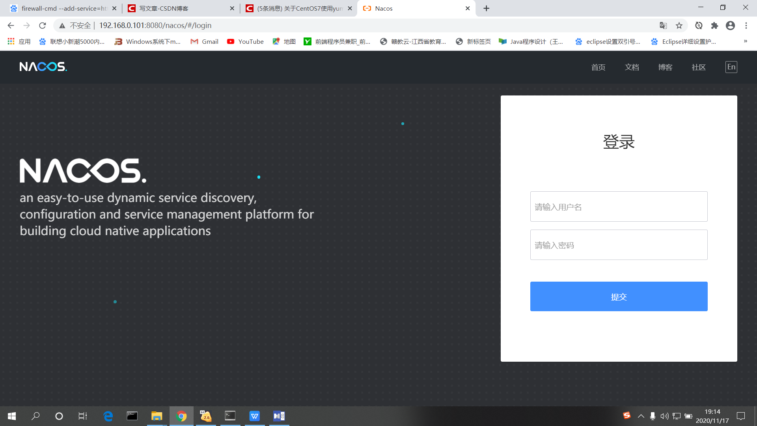Open File Explorer from the taskbar
The width and height of the screenshot is (757, 426).
pyautogui.click(x=157, y=416)
